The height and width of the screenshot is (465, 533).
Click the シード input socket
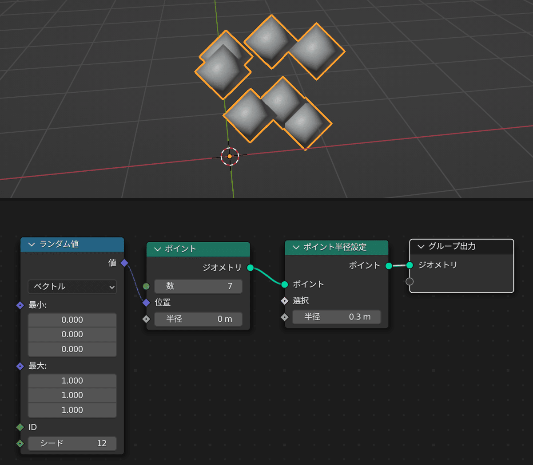pos(20,443)
